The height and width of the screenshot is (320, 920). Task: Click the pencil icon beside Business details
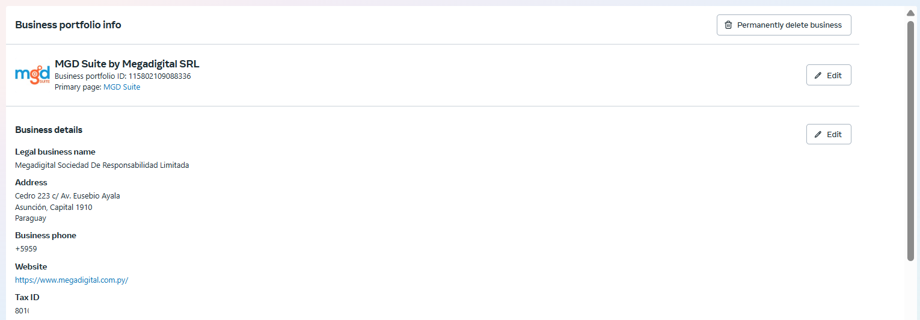818,134
